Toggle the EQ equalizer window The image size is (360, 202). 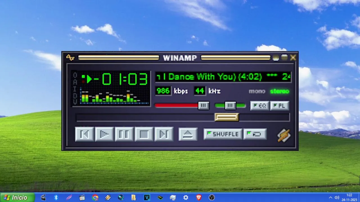tap(260, 106)
